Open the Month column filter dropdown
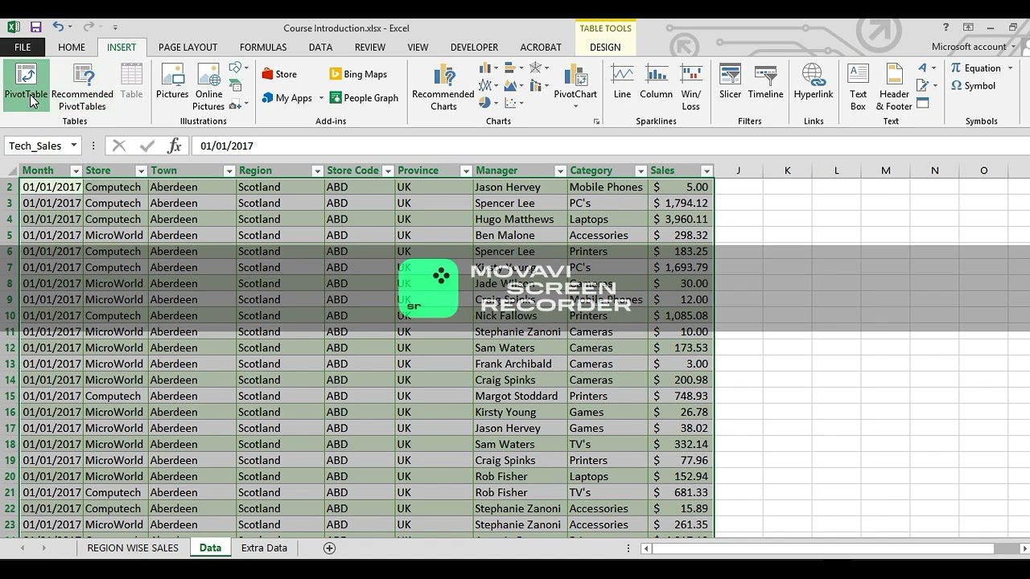The image size is (1030, 579). (x=76, y=171)
